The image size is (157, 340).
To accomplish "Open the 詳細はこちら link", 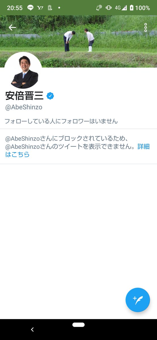I will [x=77, y=150].
